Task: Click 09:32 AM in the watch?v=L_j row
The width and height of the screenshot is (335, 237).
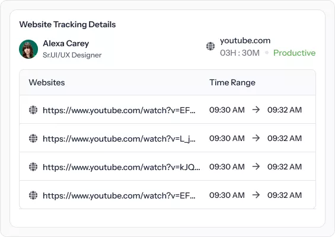Action: pyautogui.click(x=285, y=139)
